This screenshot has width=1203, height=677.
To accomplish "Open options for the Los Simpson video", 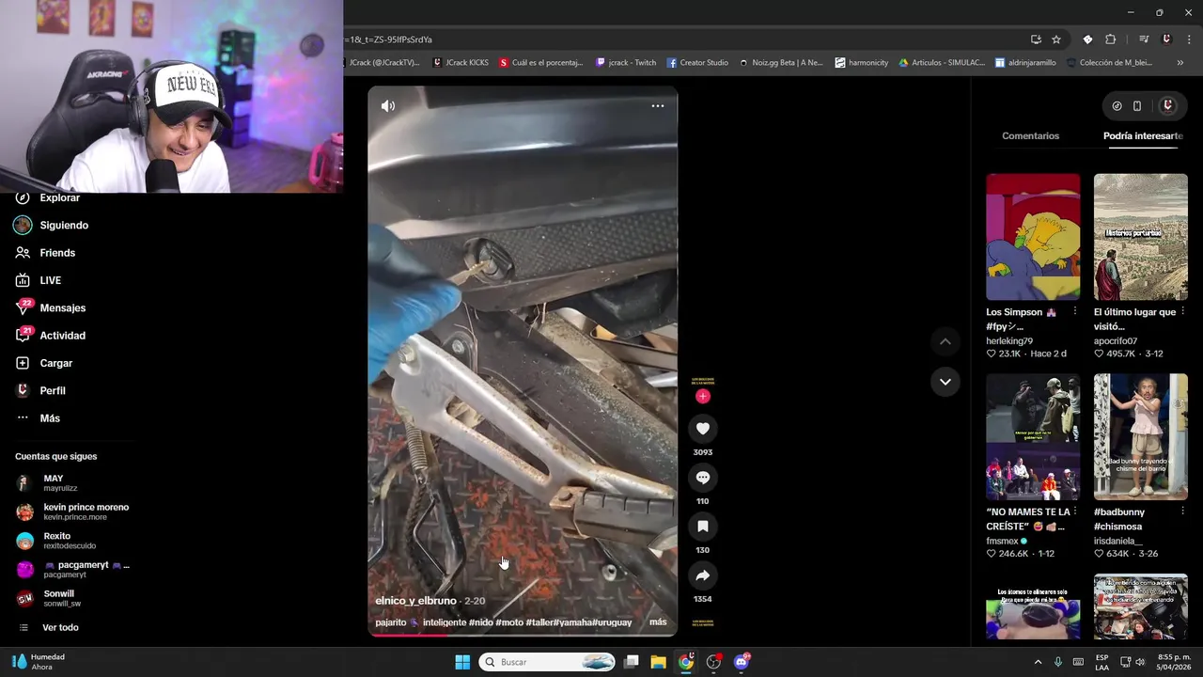I will 1075,311.
